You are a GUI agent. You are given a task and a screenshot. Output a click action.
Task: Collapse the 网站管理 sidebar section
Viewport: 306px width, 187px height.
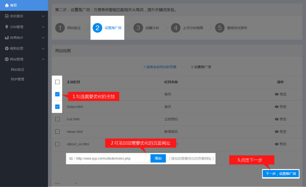pos(43,59)
